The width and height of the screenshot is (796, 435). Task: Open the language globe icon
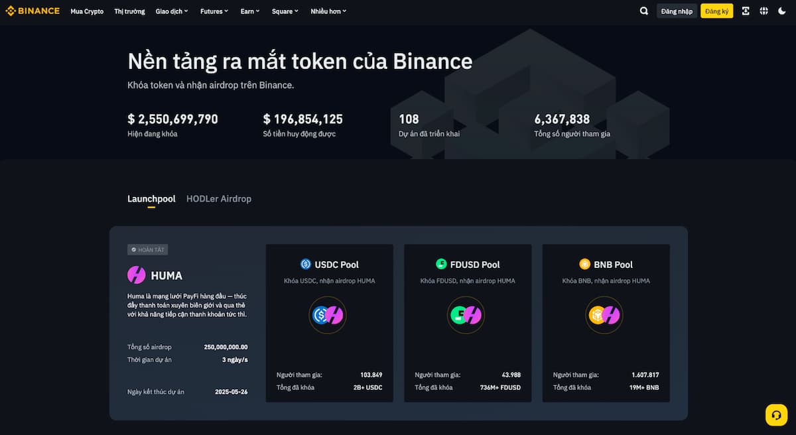763,11
